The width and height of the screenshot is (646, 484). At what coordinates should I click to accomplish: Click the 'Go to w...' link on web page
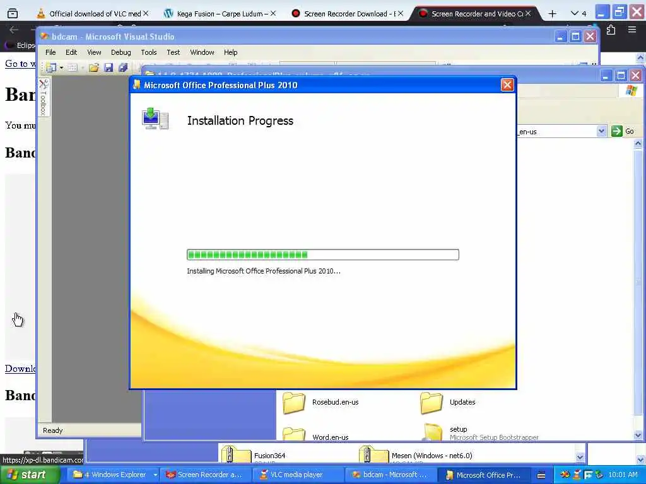(20, 64)
